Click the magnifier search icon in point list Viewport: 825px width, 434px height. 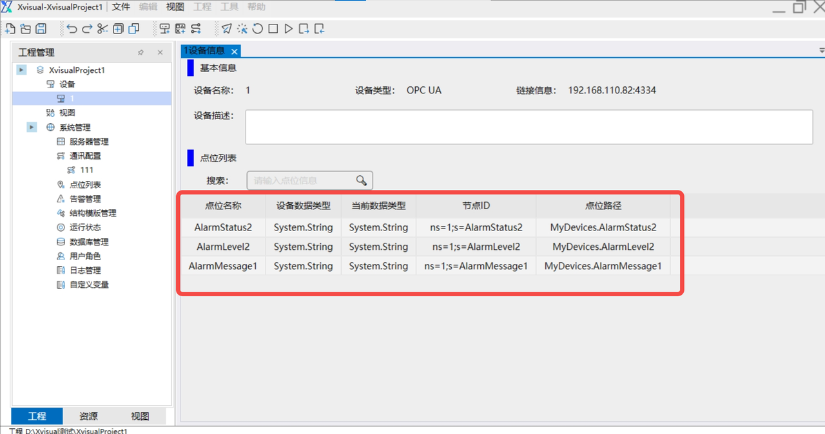tap(362, 180)
